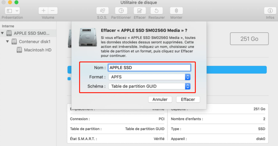278x146 pixels.
Task: Click the dialog title 'Effacer « APPLE SSD SM0256G Media »'
Action: point(144,30)
